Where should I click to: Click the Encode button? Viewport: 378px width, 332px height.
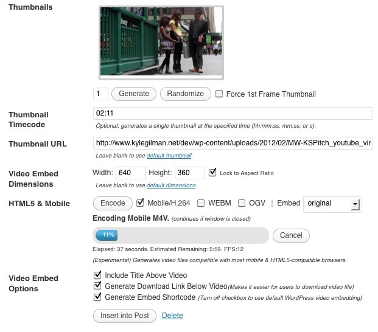coord(113,203)
